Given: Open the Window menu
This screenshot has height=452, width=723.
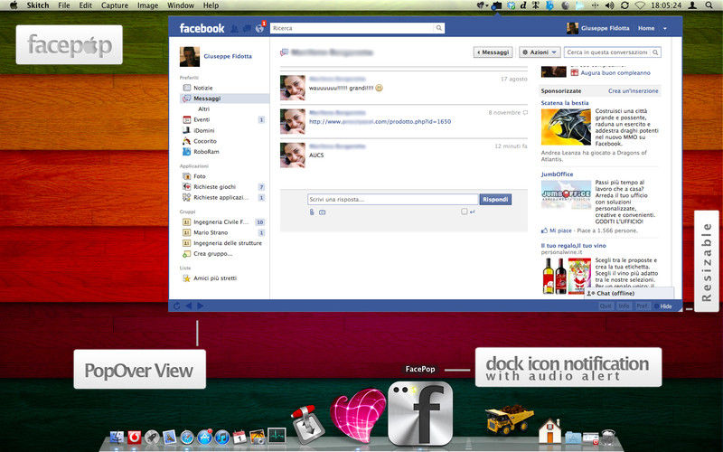Looking at the screenshot, I should pyautogui.click(x=180, y=5).
